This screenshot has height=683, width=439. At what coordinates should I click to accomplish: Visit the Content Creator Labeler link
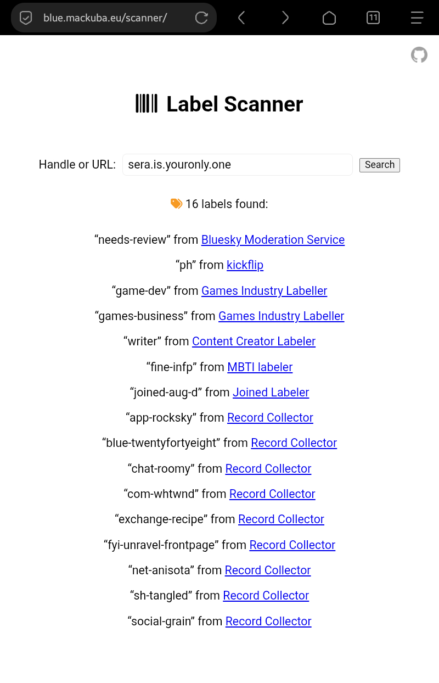click(x=254, y=341)
